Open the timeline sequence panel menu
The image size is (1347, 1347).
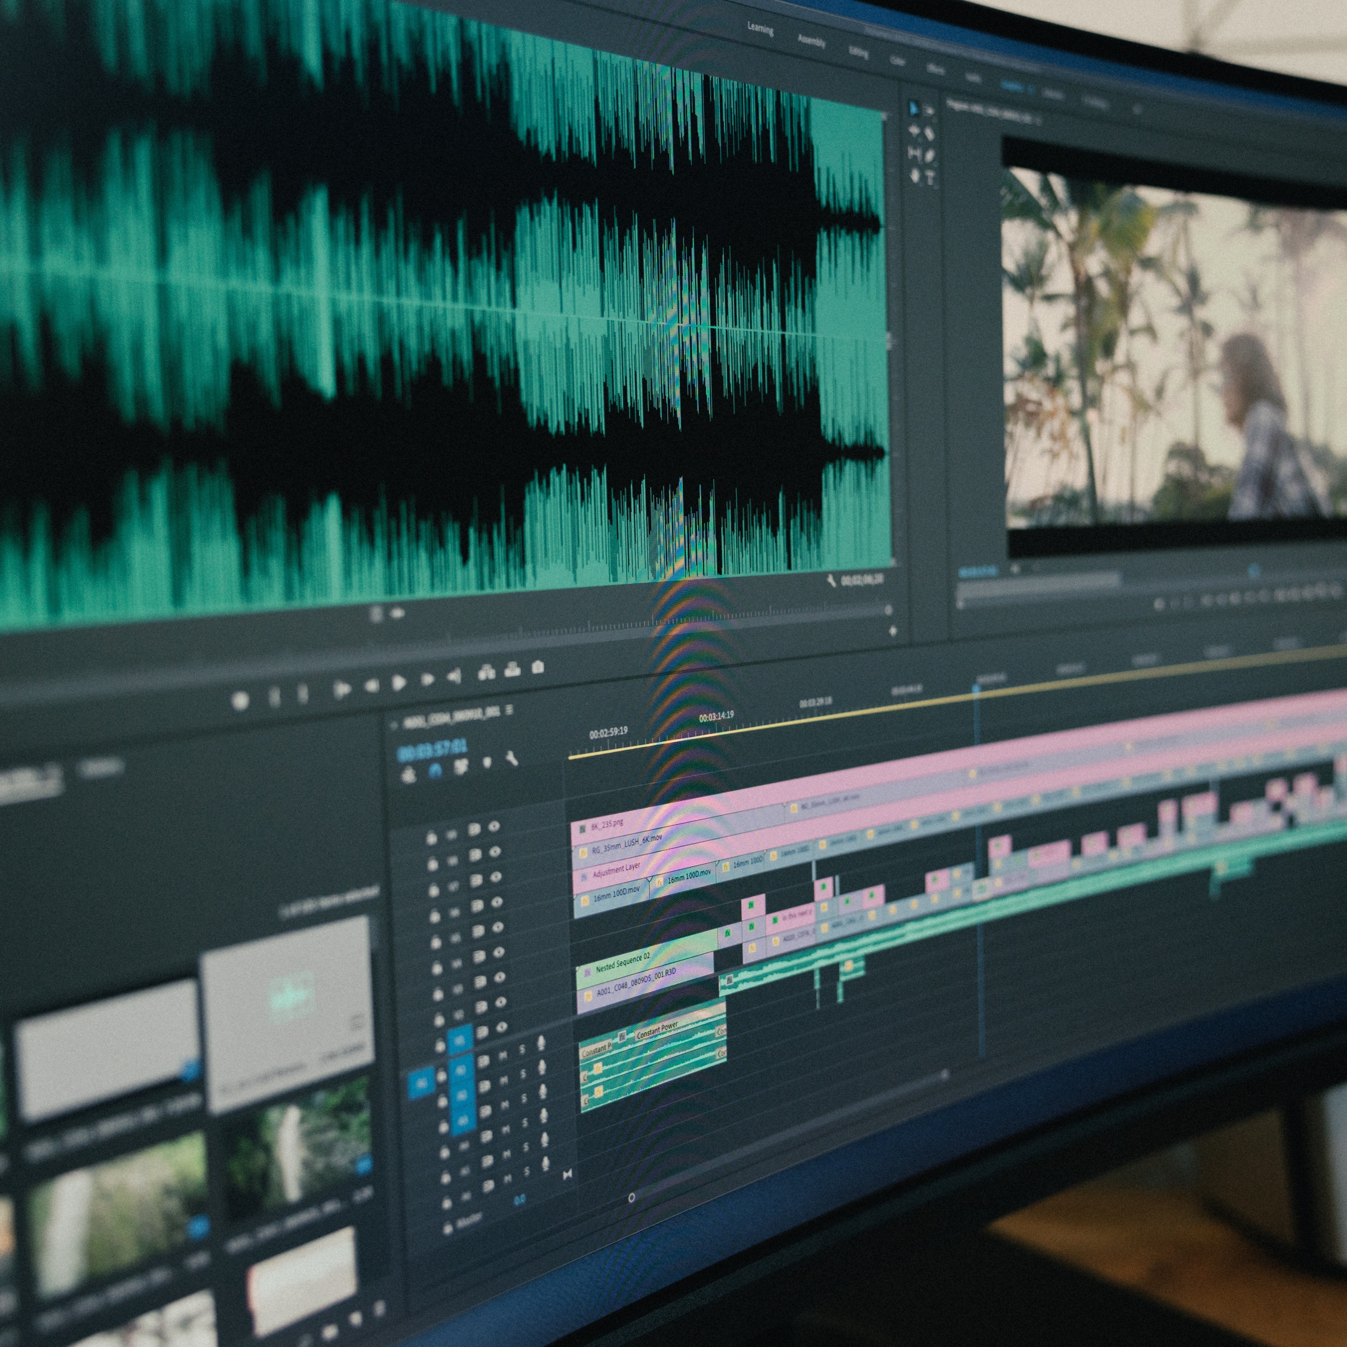[510, 710]
